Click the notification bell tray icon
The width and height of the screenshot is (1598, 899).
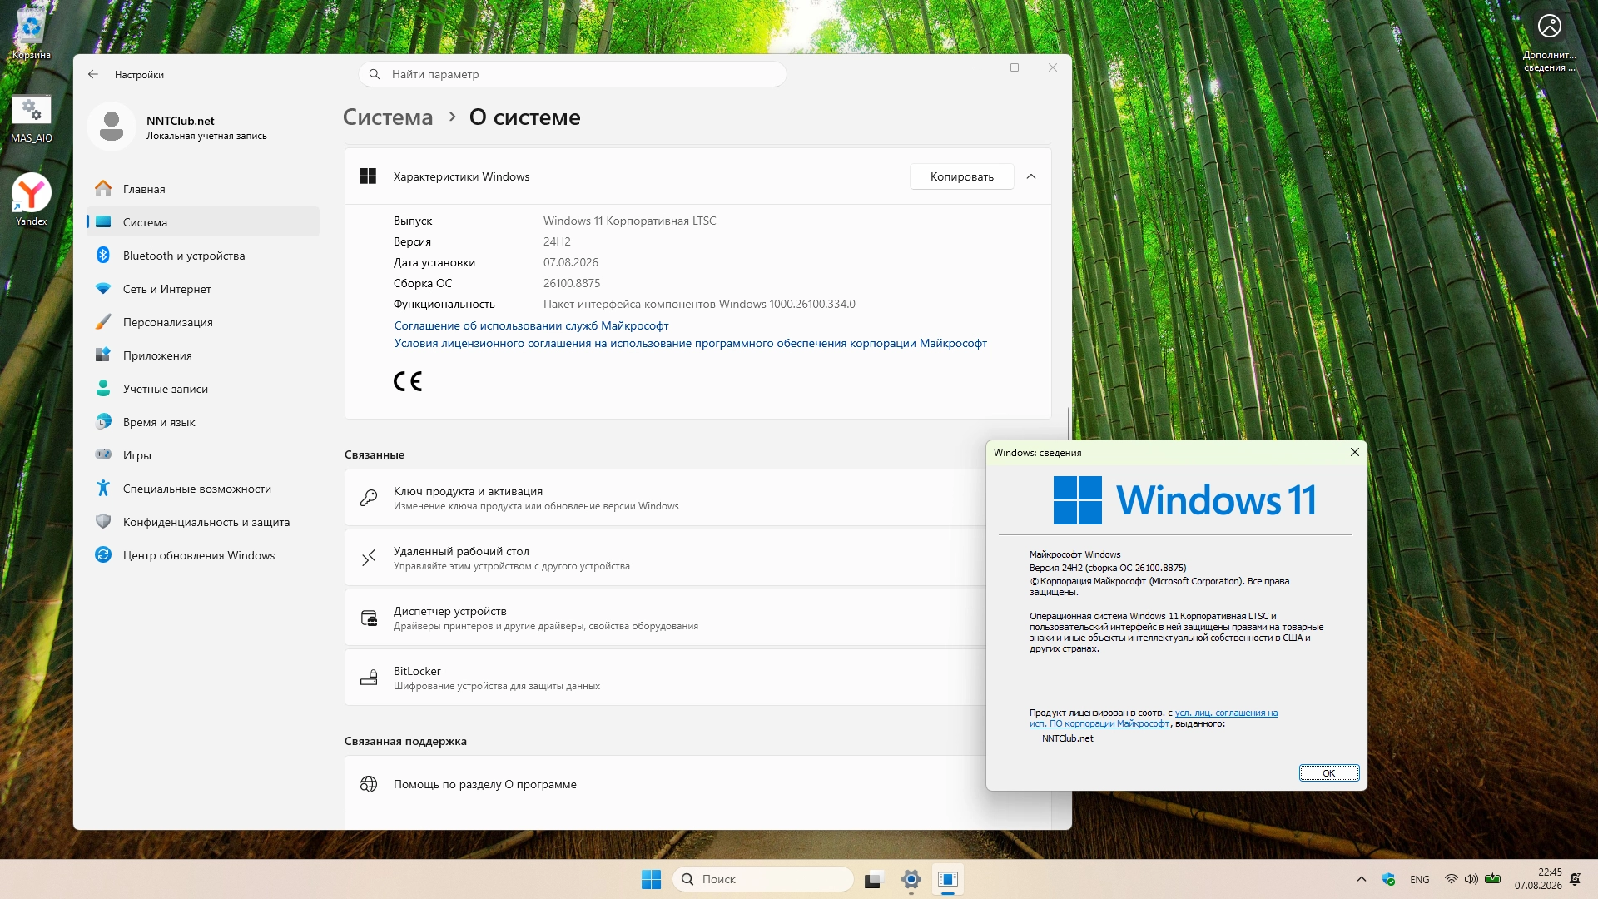(1576, 879)
